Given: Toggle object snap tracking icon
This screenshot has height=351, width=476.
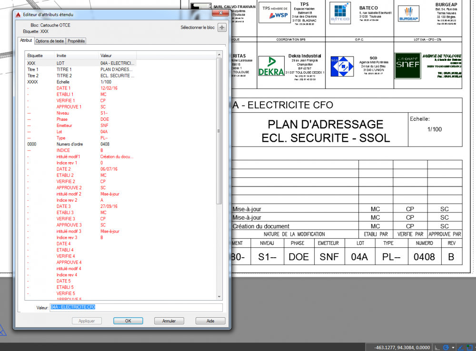Looking at the screenshot, I should (461, 348).
